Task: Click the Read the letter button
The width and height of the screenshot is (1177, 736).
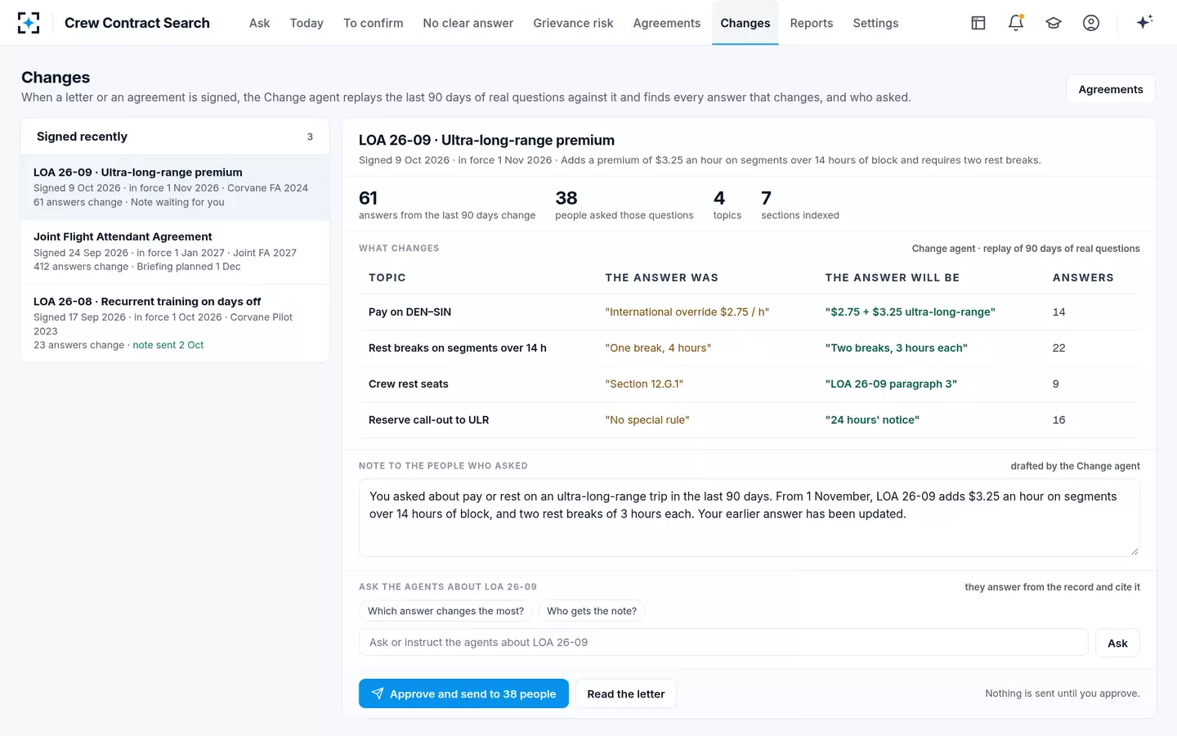Action: 625,693
